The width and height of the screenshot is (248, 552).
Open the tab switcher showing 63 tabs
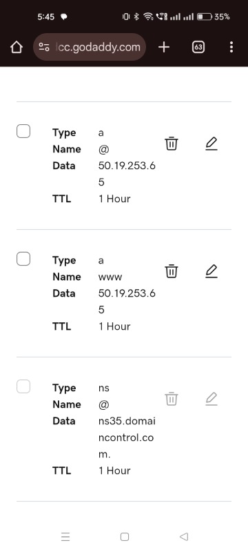198,47
